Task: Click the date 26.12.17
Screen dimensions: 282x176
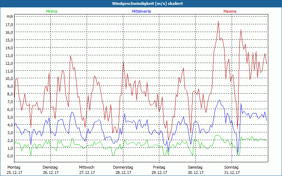Action: pyautogui.click(x=51, y=172)
